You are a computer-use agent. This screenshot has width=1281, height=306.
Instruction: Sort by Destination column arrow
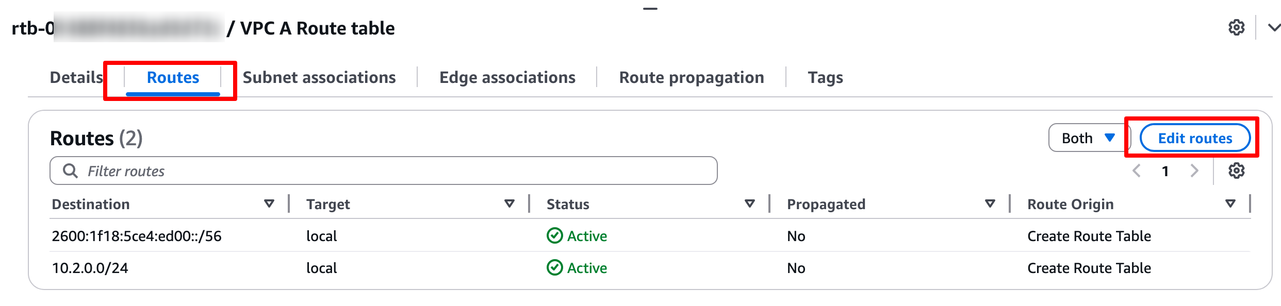coord(269,204)
